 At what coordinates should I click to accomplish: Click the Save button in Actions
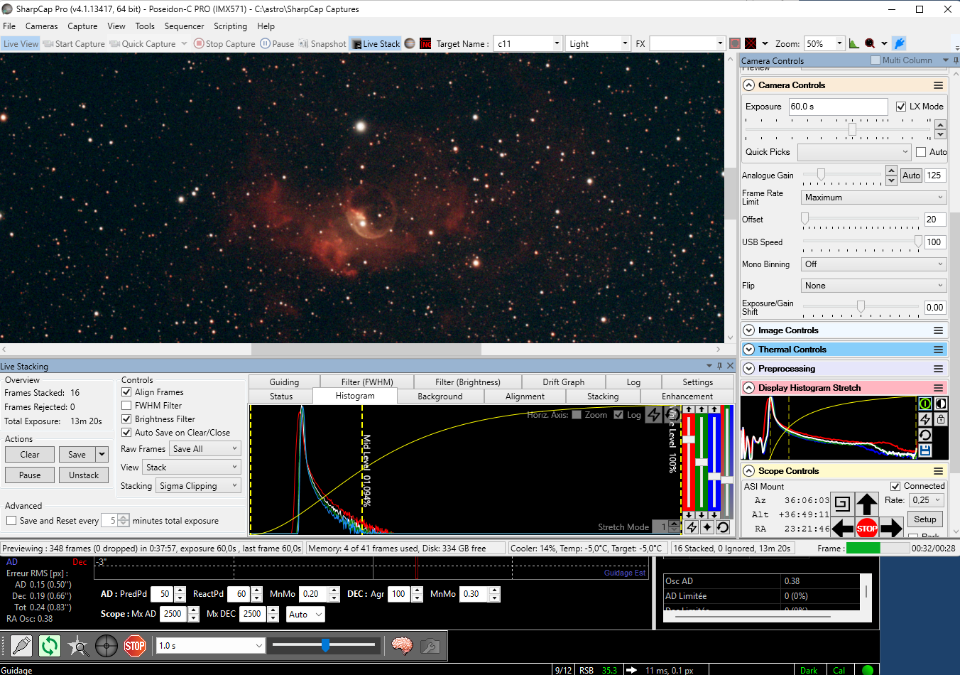click(77, 455)
